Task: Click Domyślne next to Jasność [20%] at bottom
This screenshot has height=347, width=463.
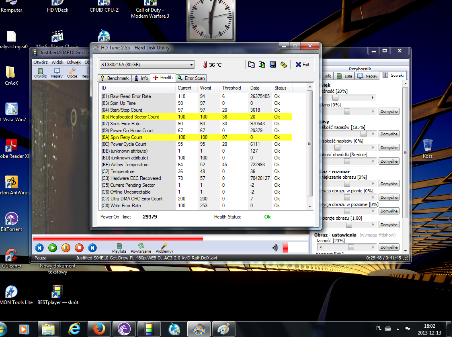Action: tap(389, 247)
